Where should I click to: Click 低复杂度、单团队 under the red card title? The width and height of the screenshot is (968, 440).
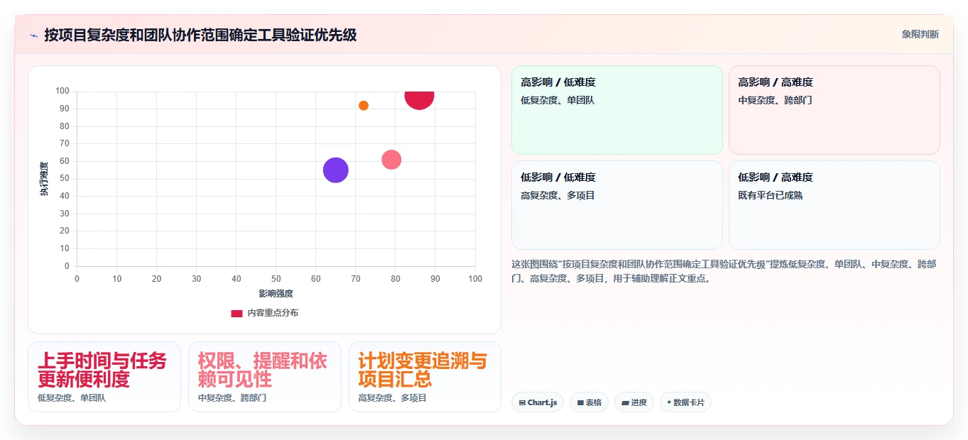click(x=72, y=398)
